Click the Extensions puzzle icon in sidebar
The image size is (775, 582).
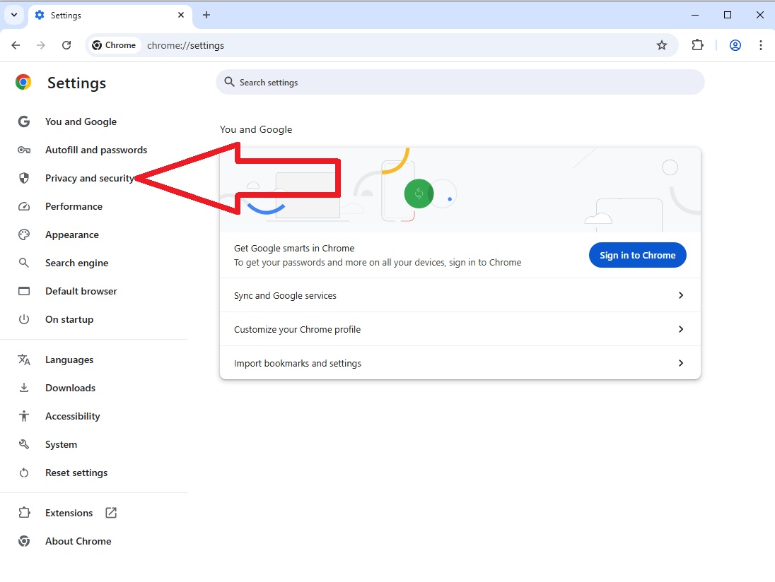point(24,513)
